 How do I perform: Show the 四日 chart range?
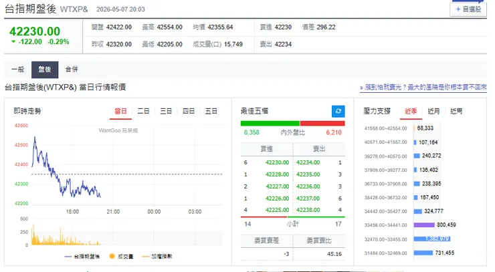pyautogui.click(x=189, y=112)
